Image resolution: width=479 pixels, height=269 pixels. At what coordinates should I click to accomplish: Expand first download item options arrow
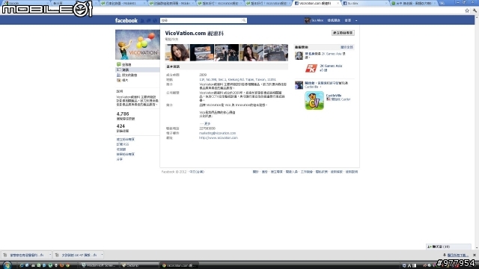pyautogui.click(x=50, y=255)
